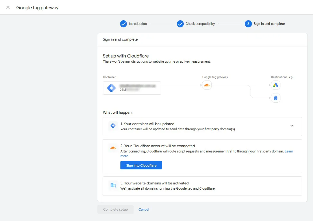Click the 'Container' label
313x221 pixels.
[109, 77]
